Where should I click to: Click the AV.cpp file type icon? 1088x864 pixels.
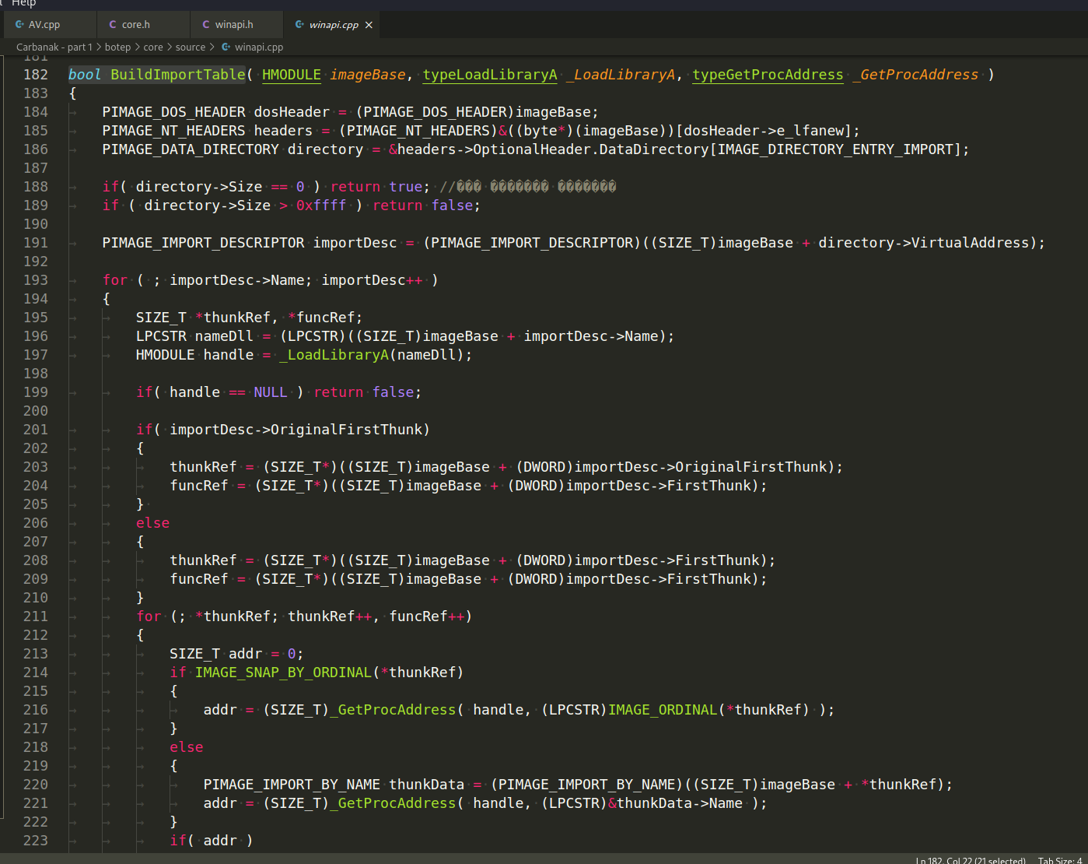pos(19,25)
